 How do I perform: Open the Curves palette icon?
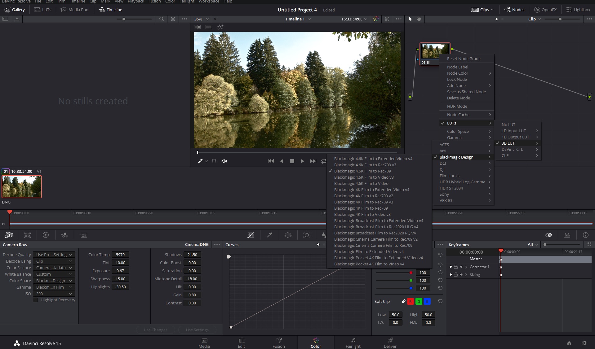coord(251,235)
